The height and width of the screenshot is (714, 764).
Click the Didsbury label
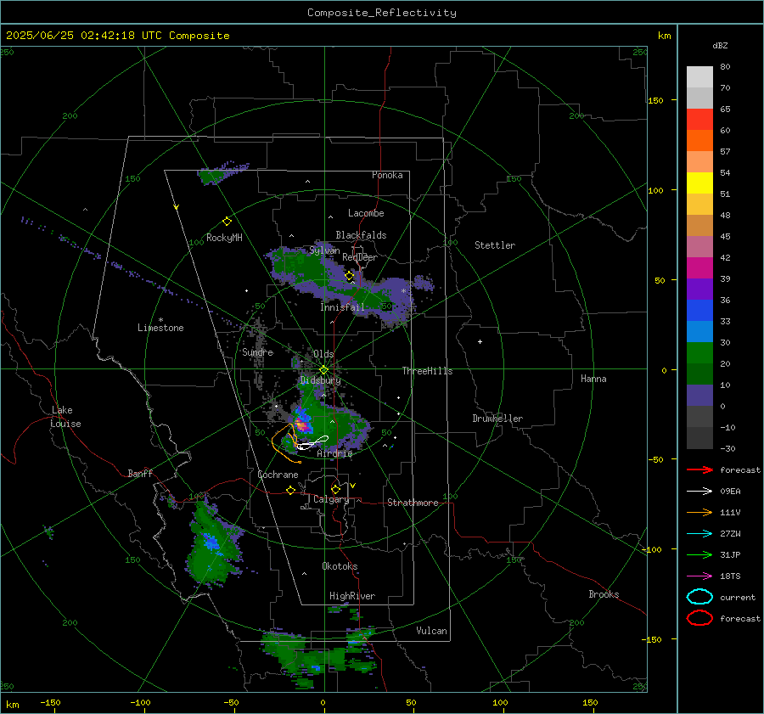(320, 380)
